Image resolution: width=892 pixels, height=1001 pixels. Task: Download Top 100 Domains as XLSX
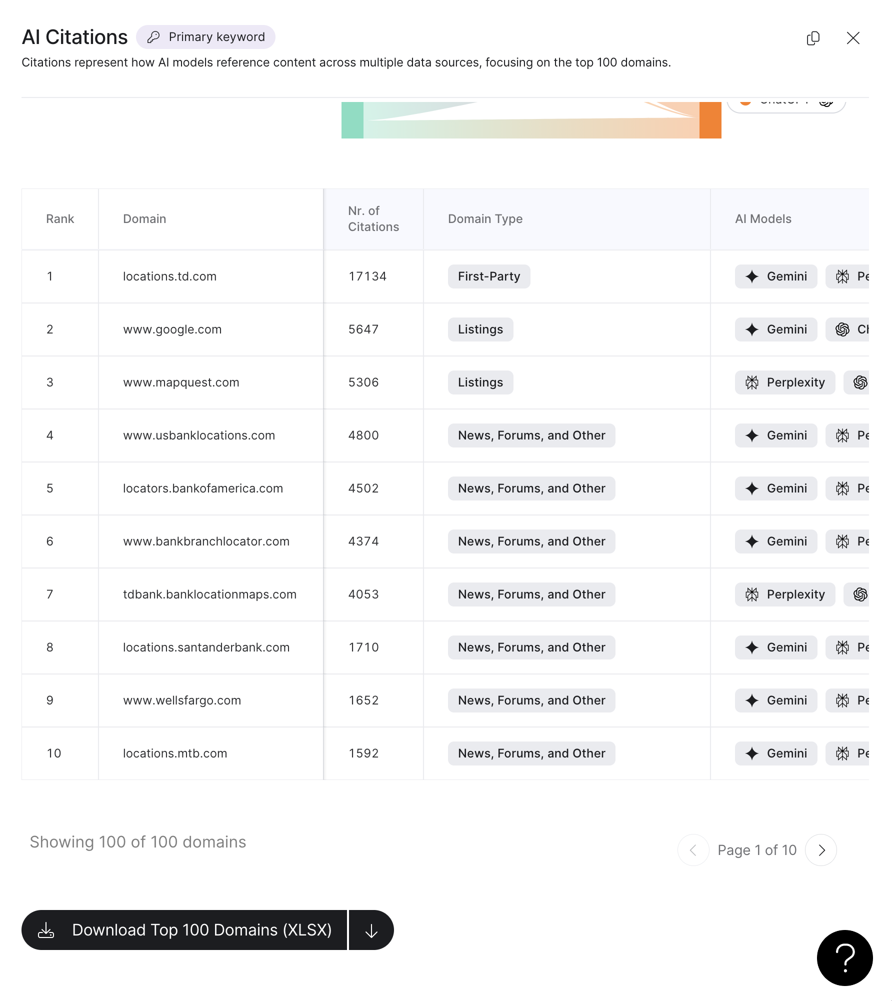[185, 930]
